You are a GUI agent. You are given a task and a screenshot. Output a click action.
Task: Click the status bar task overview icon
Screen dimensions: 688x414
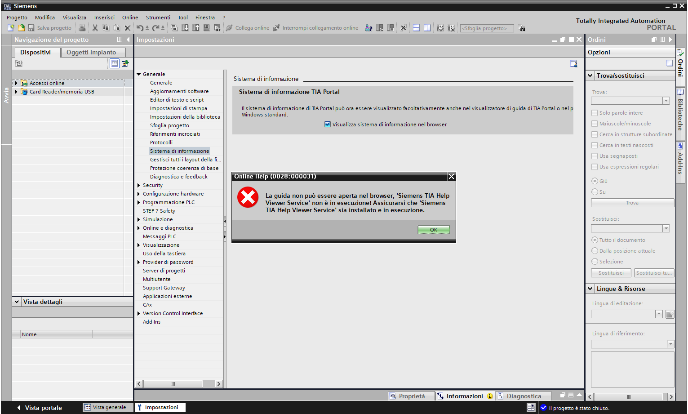(531, 408)
